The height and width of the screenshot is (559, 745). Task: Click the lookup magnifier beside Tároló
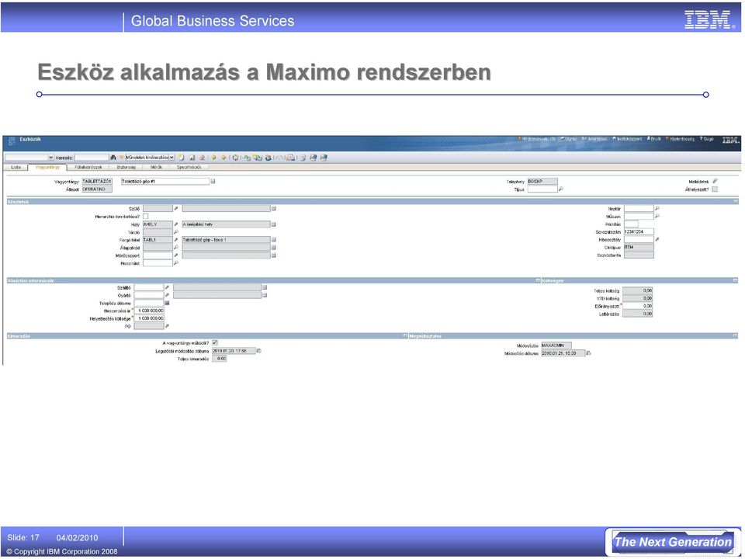click(176, 232)
